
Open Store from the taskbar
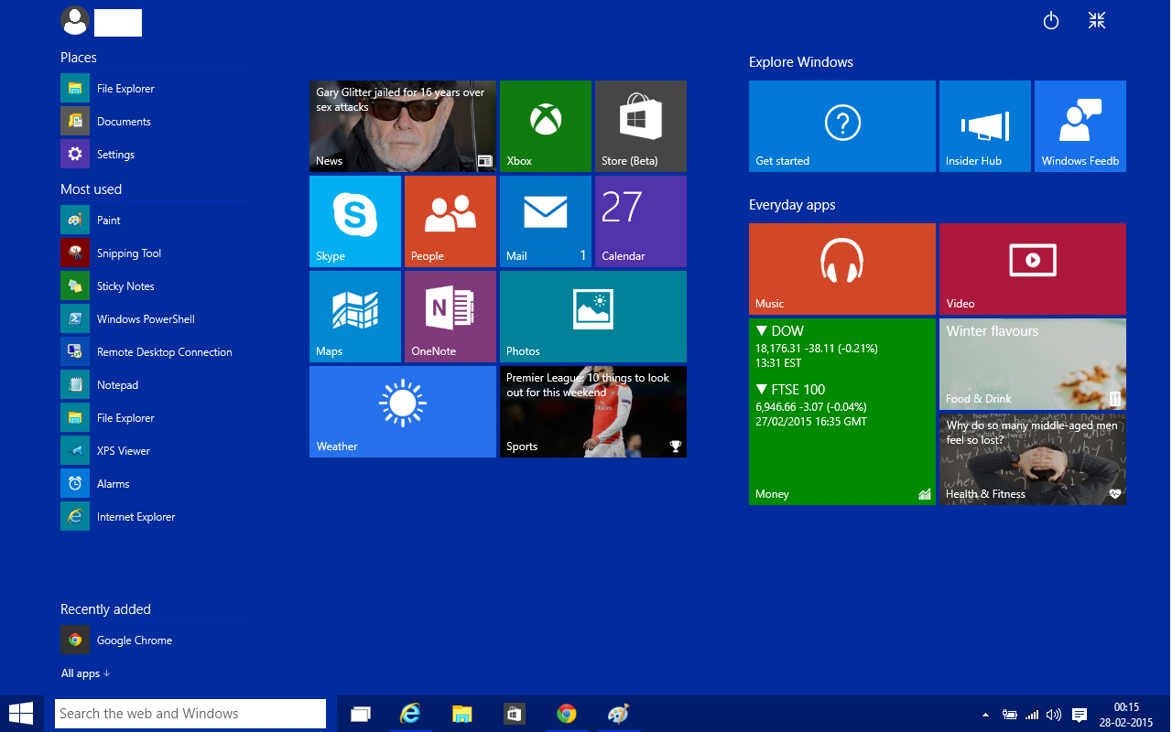pyautogui.click(x=515, y=714)
